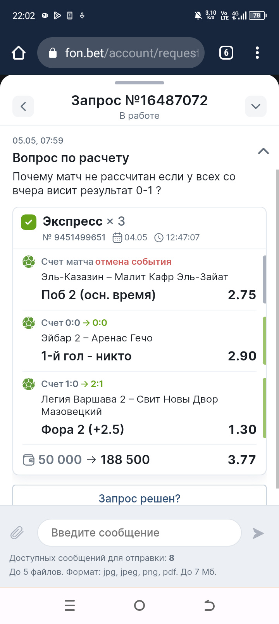Click the wallet icon beside 50 000
The image size is (279, 624).
(29, 460)
